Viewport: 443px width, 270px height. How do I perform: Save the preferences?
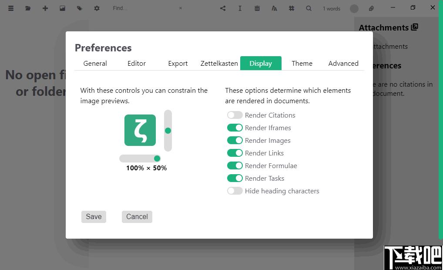(x=94, y=216)
